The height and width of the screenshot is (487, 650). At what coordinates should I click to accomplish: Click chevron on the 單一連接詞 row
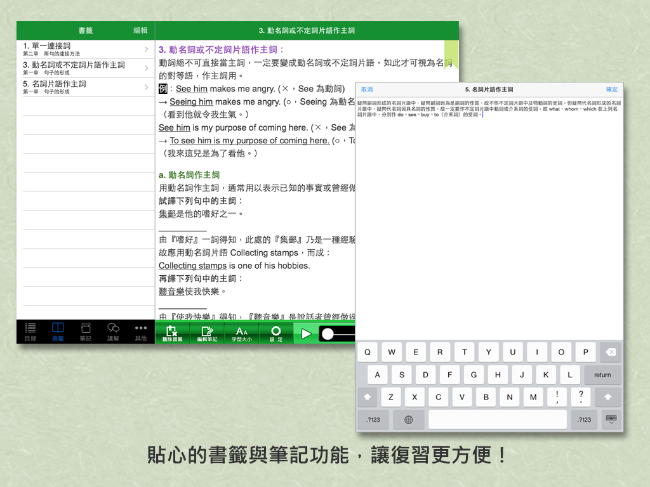click(147, 49)
